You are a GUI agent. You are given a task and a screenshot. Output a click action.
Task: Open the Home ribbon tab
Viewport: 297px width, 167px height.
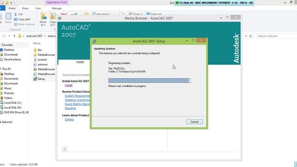point(12,8)
